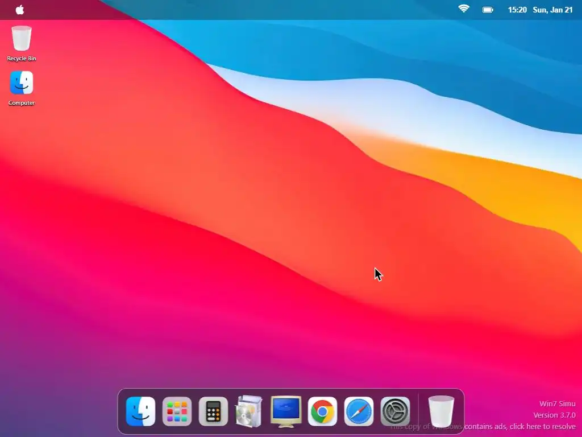Open System Preferences from the dock
Image resolution: width=582 pixels, height=437 pixels.
tap(396, 411)
